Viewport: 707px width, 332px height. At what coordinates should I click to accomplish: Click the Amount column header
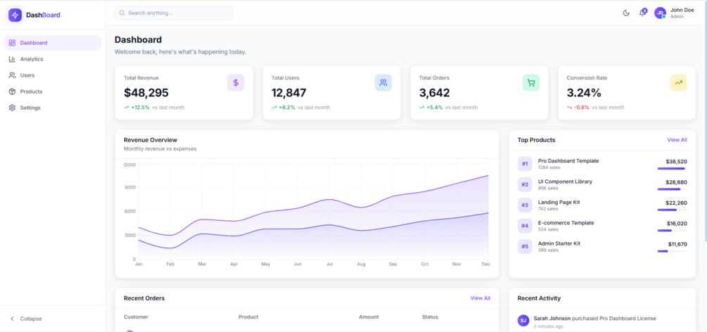tap(369, 317)
